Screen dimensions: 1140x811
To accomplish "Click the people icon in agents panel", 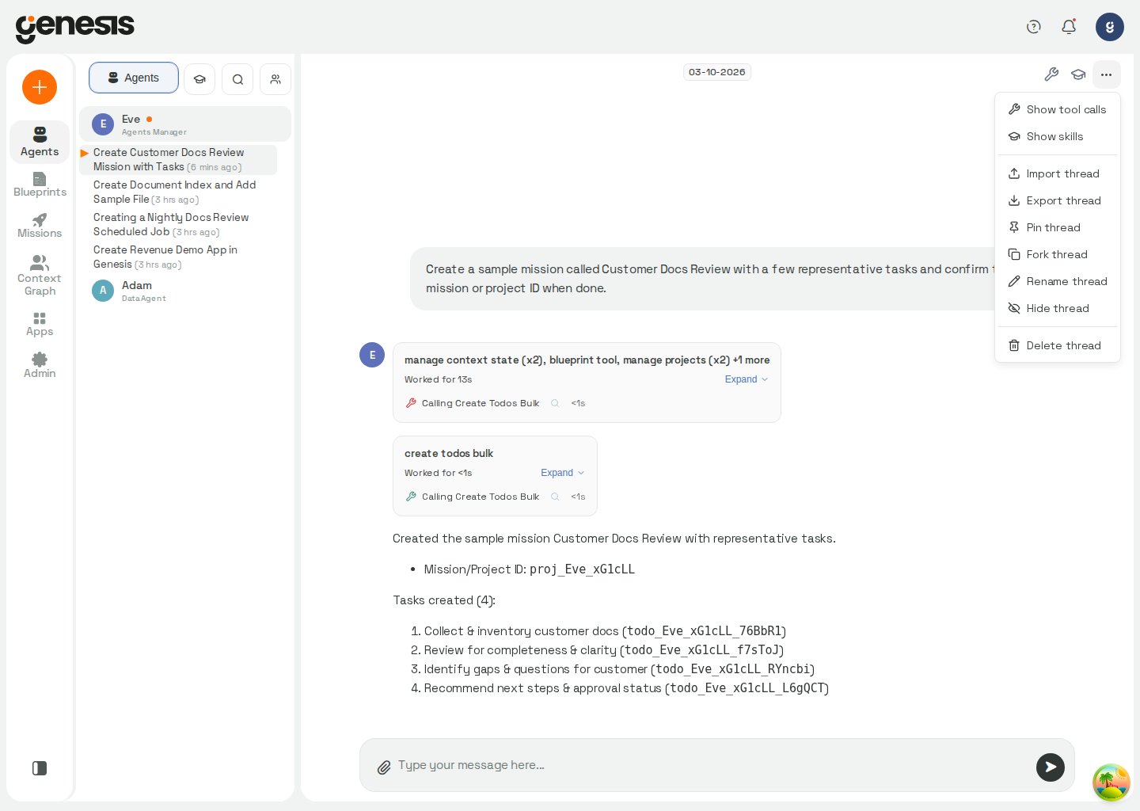I will 275,79.
